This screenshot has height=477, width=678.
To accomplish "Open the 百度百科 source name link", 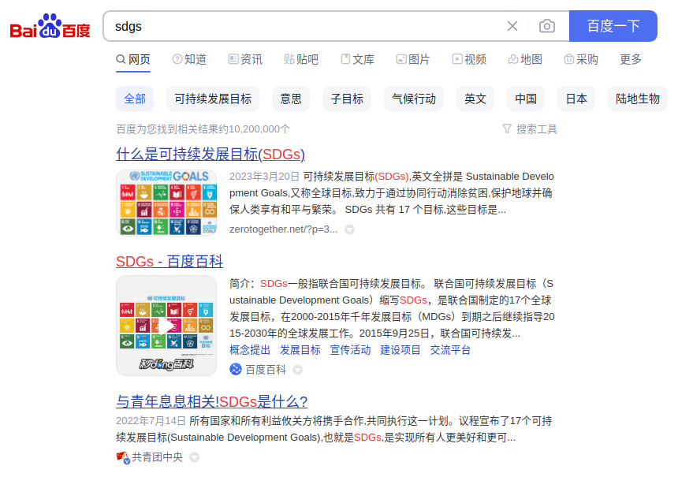I will click(x=266, y=370).
